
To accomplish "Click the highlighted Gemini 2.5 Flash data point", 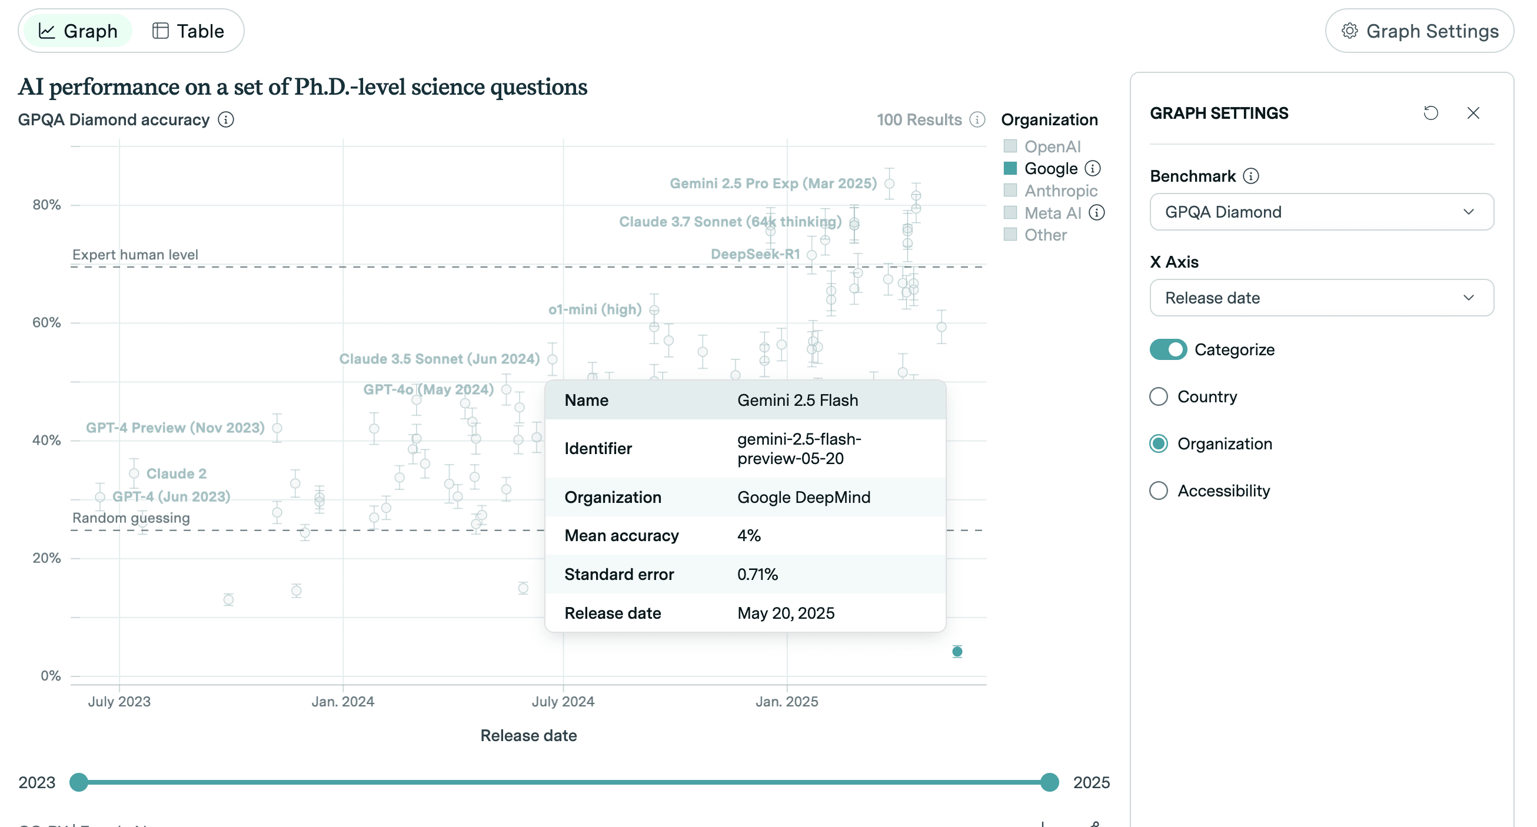I will 957,652.
